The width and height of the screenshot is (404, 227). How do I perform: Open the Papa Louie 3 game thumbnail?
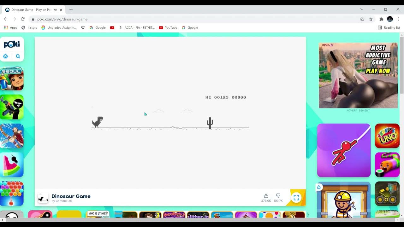(x=174, y=215)
